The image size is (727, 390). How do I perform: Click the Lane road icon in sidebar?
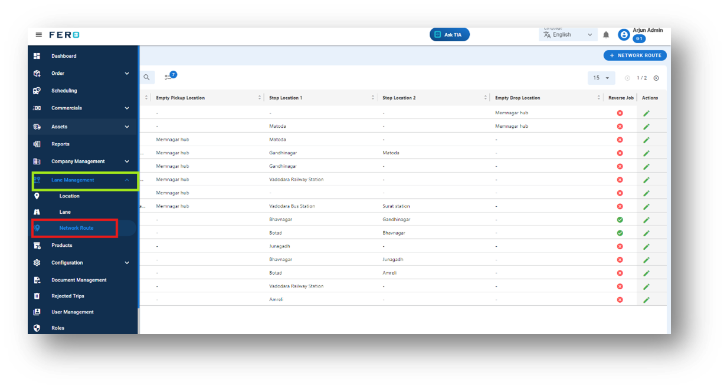pos(37,211)
